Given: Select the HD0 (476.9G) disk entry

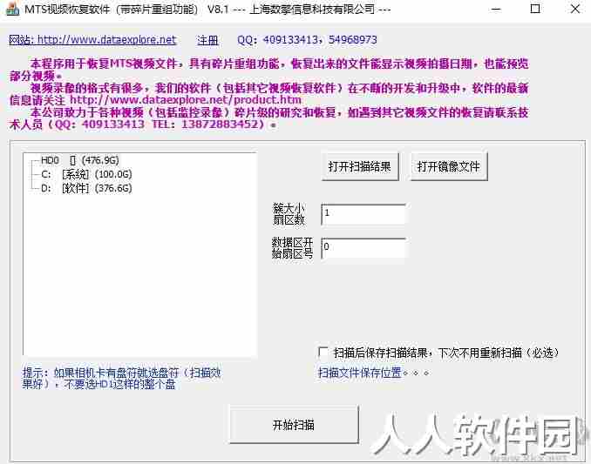Looking at the screenshot, I should 80,160.
